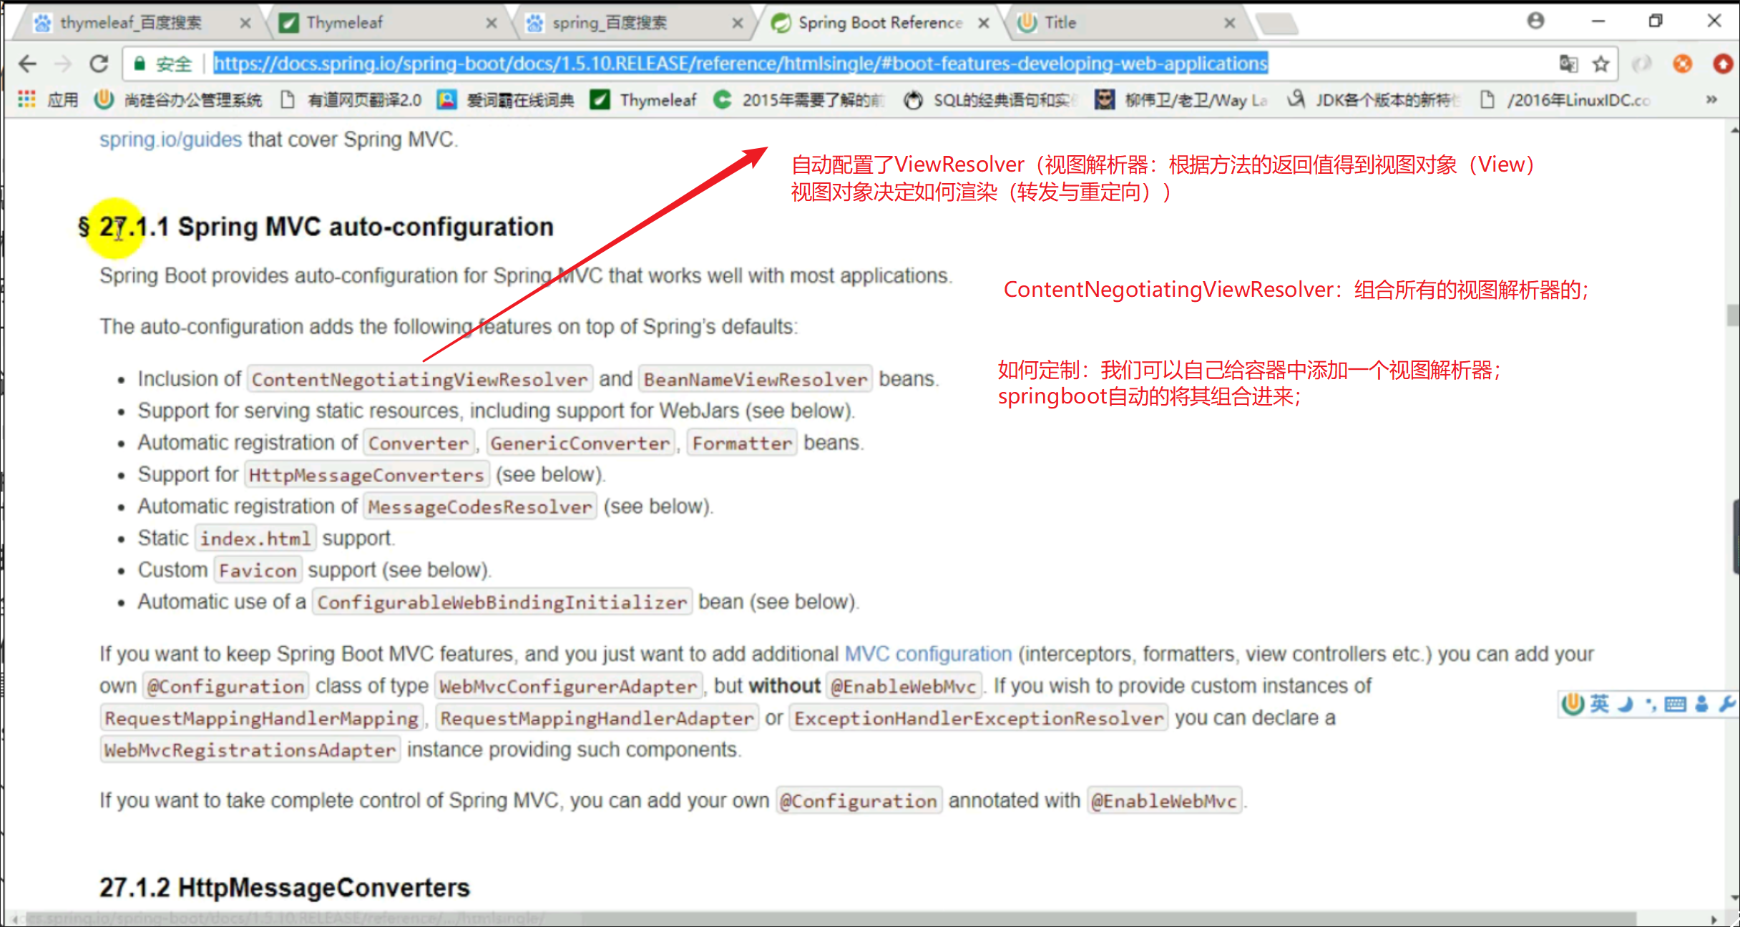Expand the bookmarks overflow chevron
Screen dimensions: 1740x927
point(1712,99)
